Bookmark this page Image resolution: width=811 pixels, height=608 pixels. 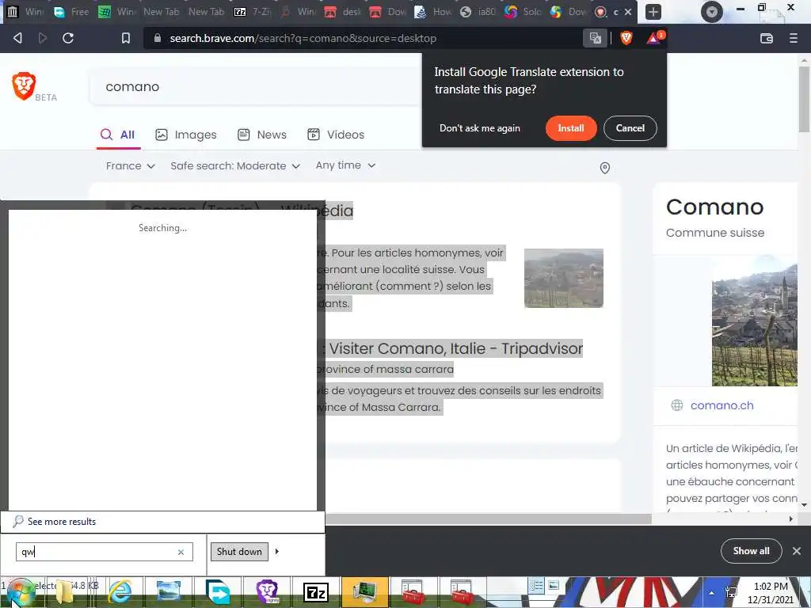126,38
